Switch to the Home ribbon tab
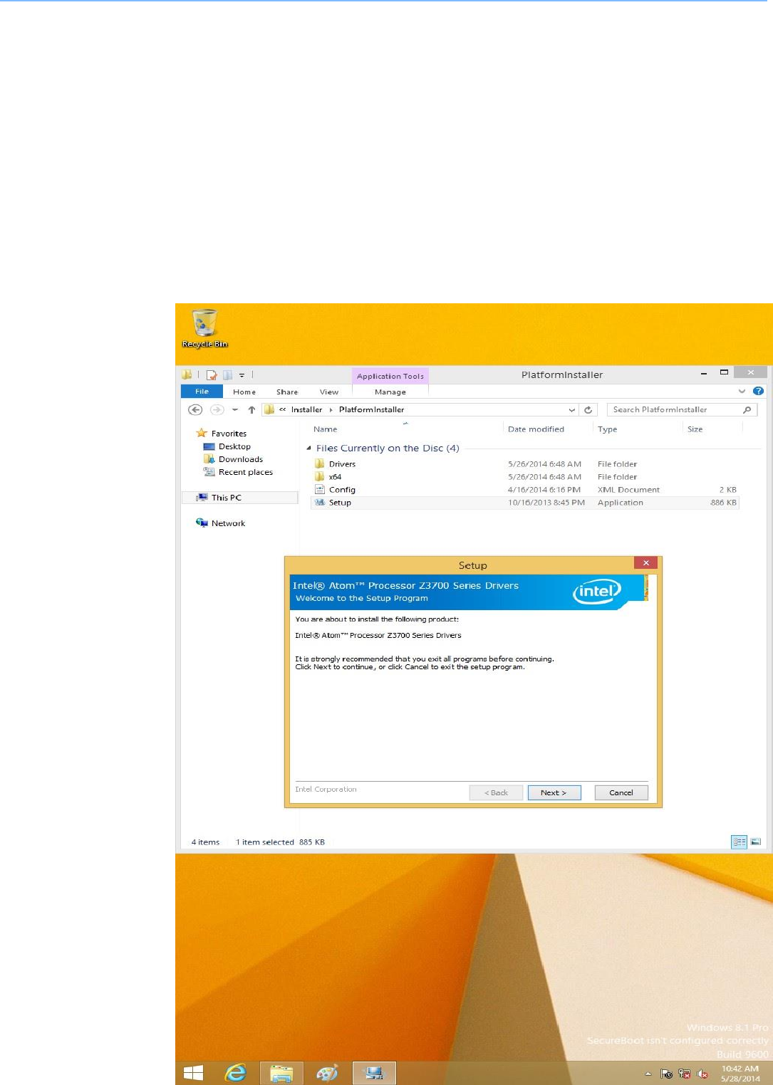The width and height of the screenshot is (773, 1085). point(244,392)
